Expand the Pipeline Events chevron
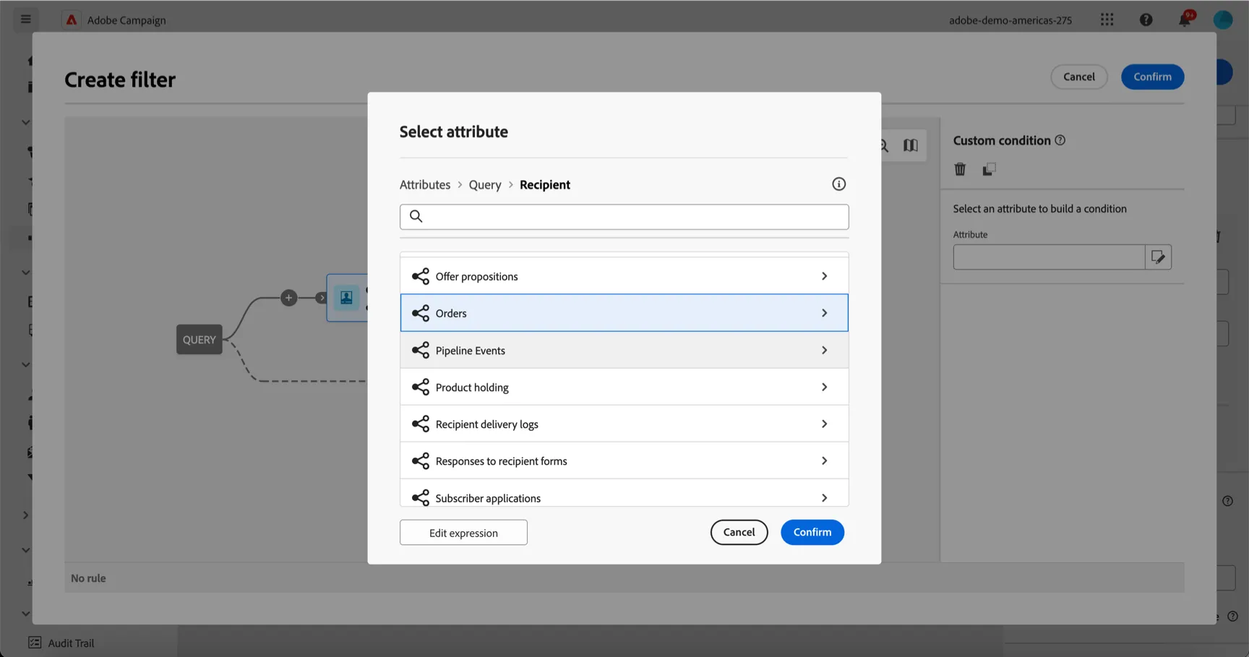Viewport: 1249px width, 657px height. (x=824, y=351)
